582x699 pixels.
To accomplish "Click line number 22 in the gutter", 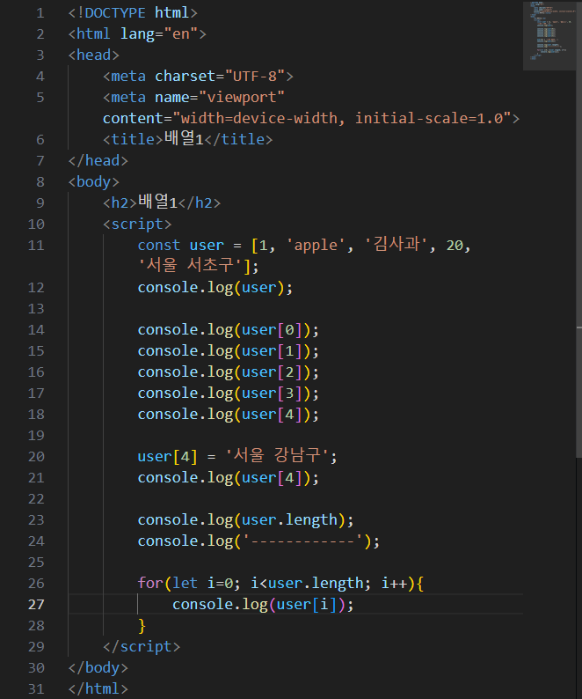I will (x=36, y=499).
